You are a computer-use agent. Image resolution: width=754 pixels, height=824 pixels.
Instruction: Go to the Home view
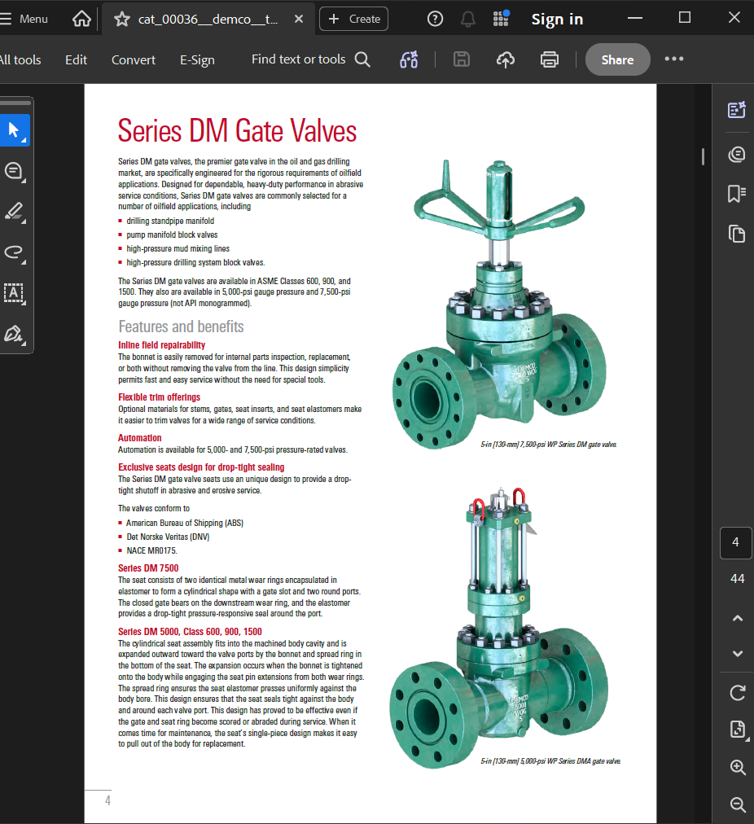pyautogui.click(x=81, y=19)
